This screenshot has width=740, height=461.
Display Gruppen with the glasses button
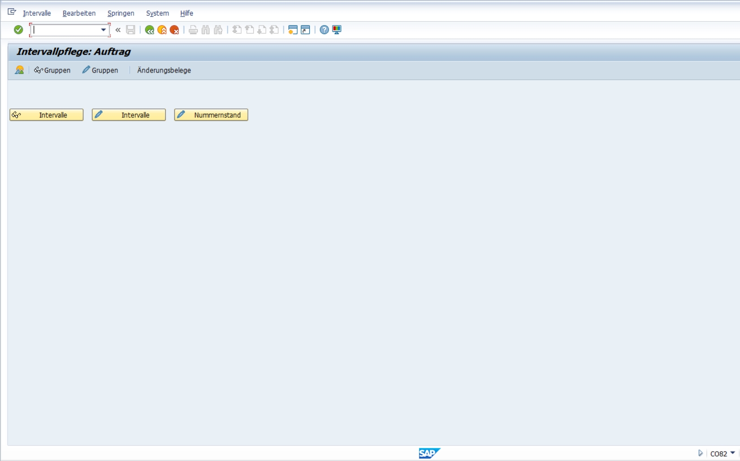pos(52,70)
